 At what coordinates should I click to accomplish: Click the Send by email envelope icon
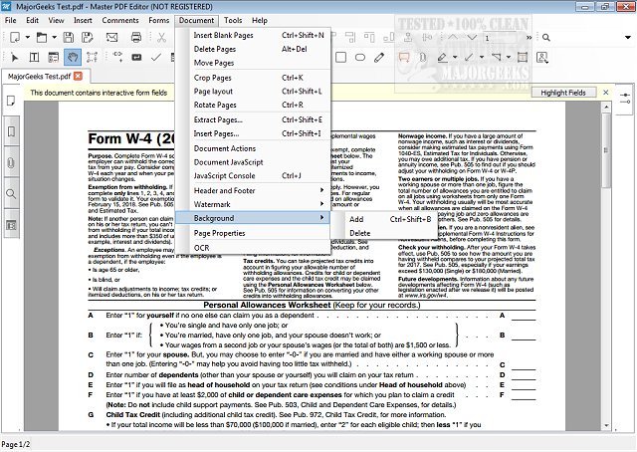[111, 38]
